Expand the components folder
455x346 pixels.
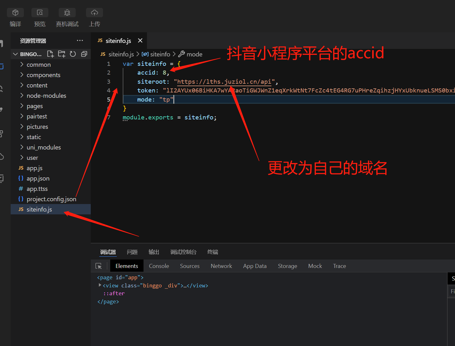pos(43,75)
